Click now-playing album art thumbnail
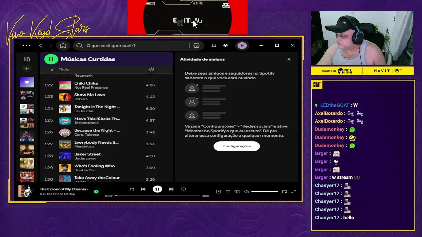This screenshot has height=237, width=422. [x=26, y=191]
